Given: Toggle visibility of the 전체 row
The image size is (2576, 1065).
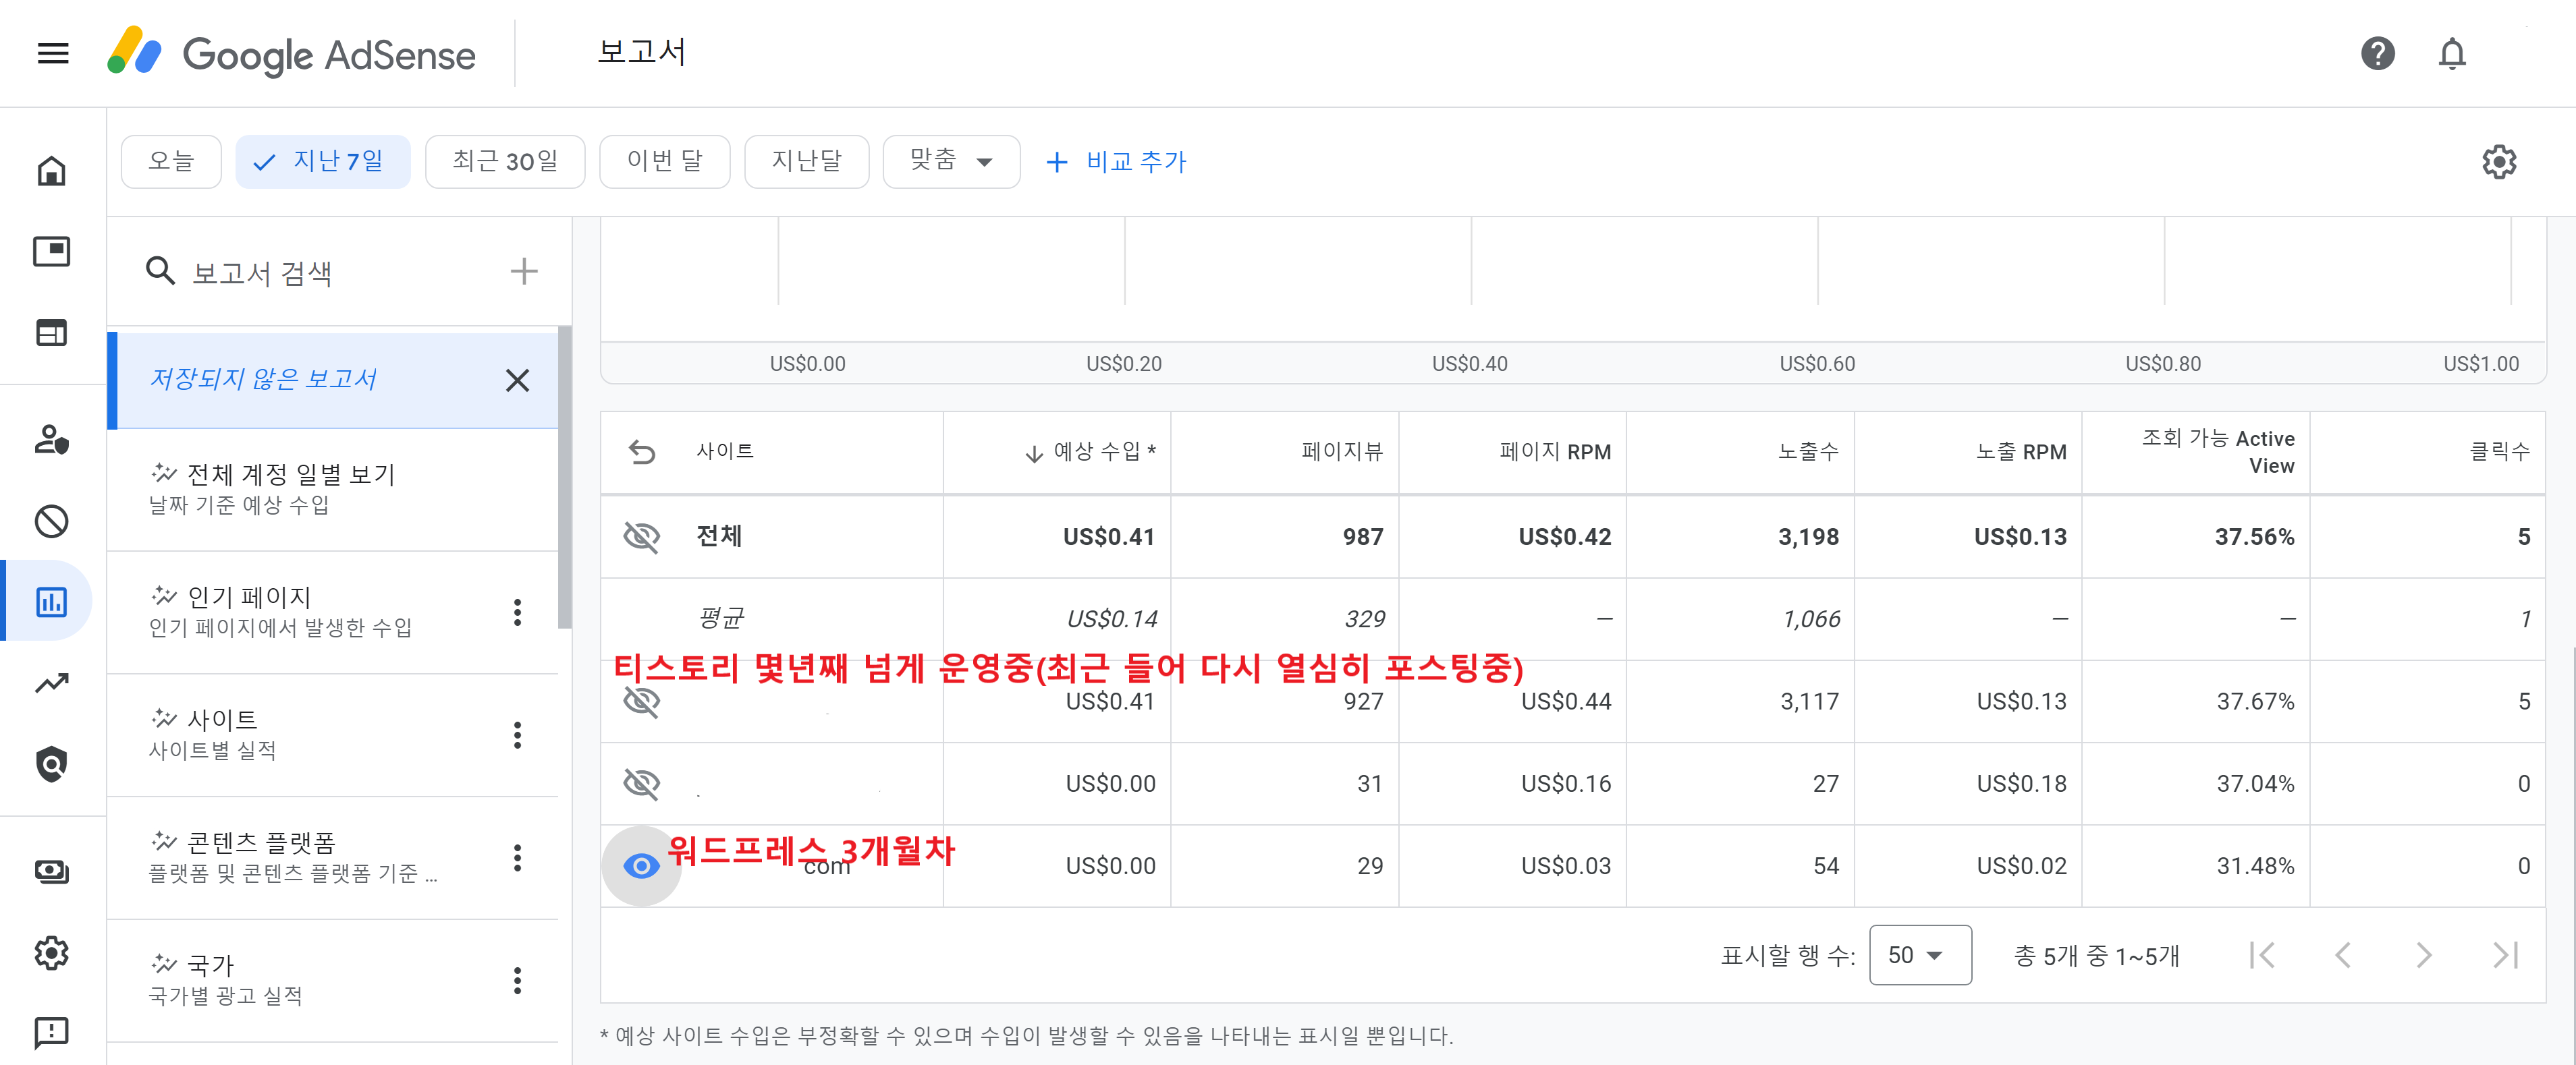Looking at the screenshot, I should tap(642, 536).
